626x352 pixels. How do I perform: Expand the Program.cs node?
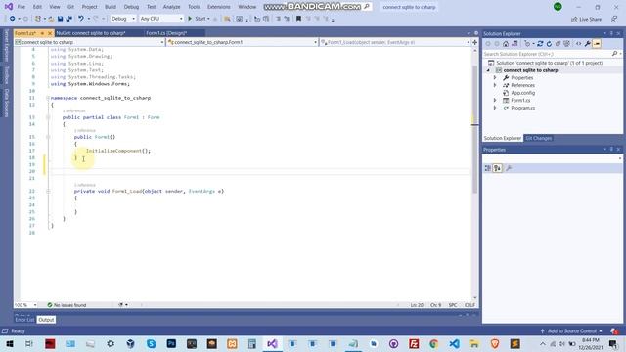click(495, 108)
